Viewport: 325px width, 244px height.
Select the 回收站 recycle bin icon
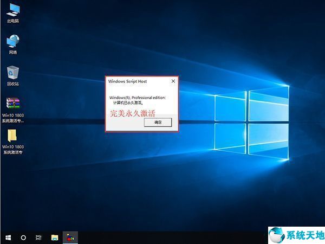[x=13, y=75]
